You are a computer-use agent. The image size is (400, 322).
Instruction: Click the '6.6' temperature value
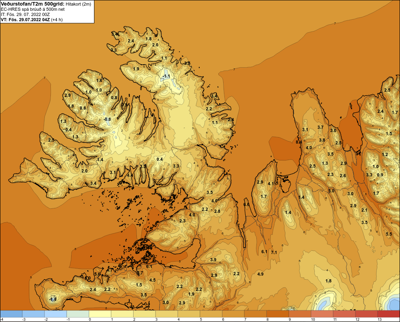[x=246, y=204]
